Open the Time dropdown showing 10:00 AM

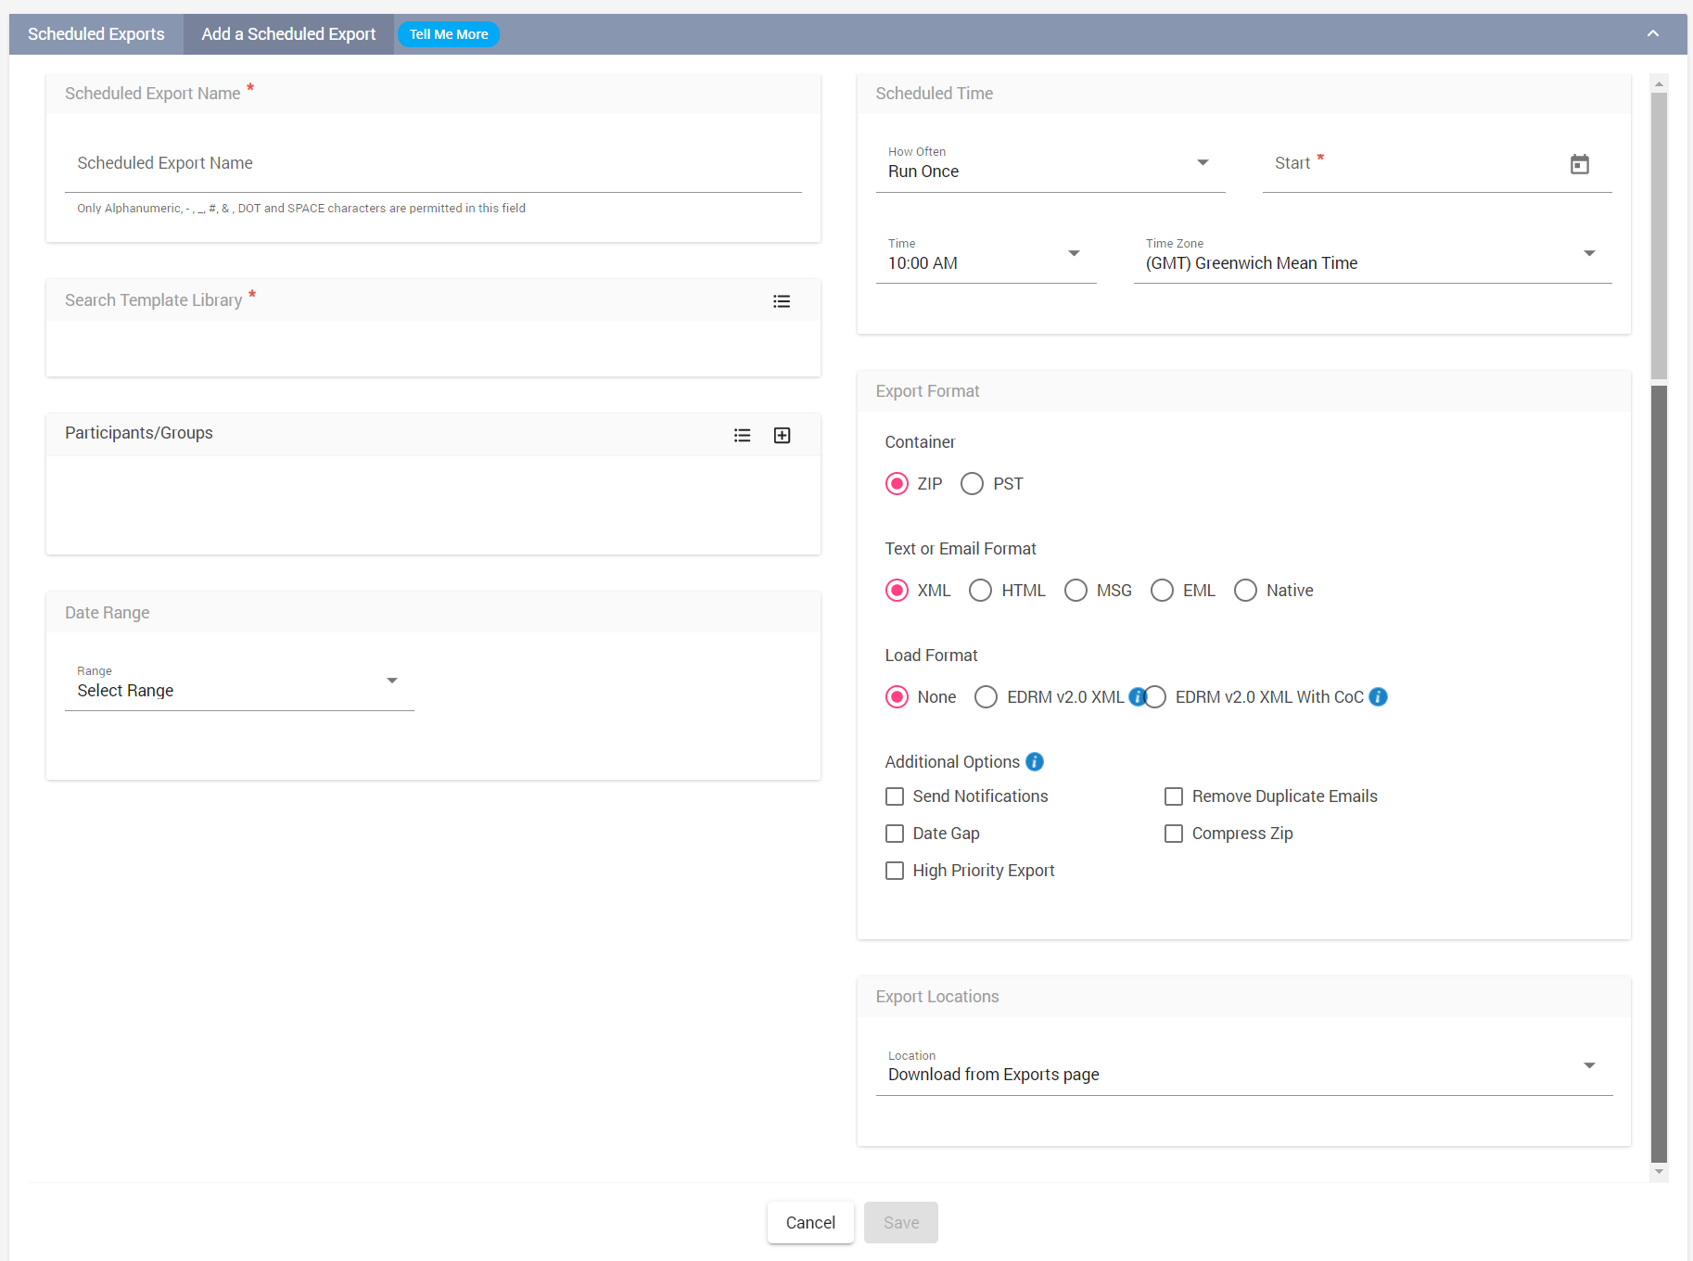tap(986, 257)
